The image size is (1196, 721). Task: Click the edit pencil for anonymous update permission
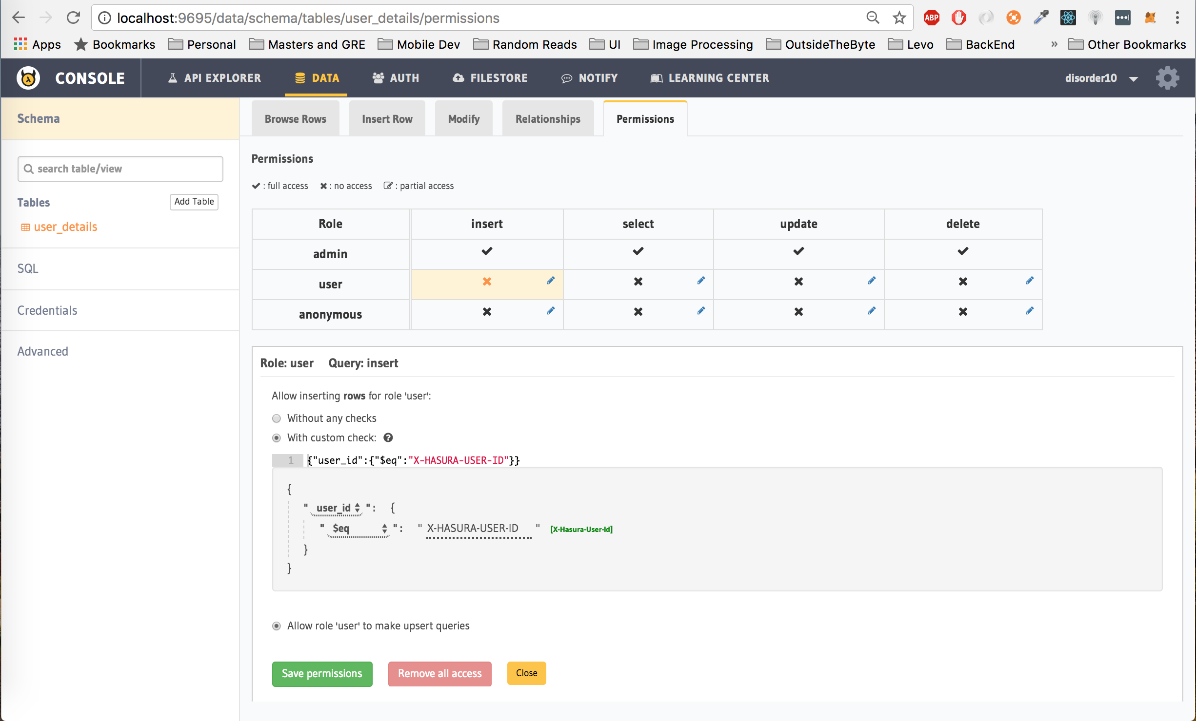click(872, 311)
